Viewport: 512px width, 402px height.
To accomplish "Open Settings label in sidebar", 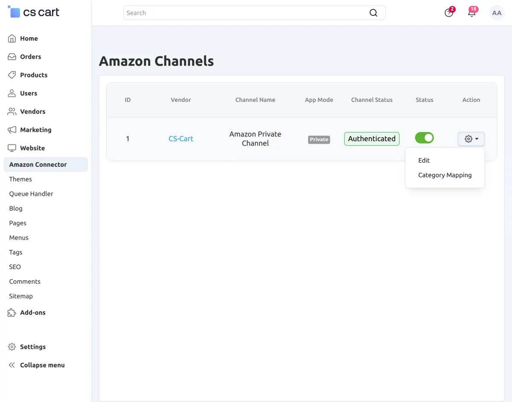I will pyautogui.click(x=33, y=347).
